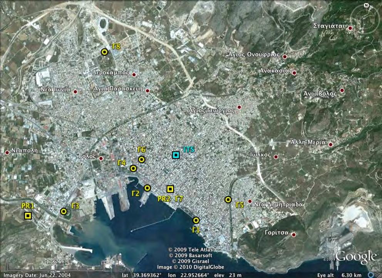This screenshot has width=382, height=278.
Task: Click the Γορίτσα red dot marker
Action: (294, 235)
